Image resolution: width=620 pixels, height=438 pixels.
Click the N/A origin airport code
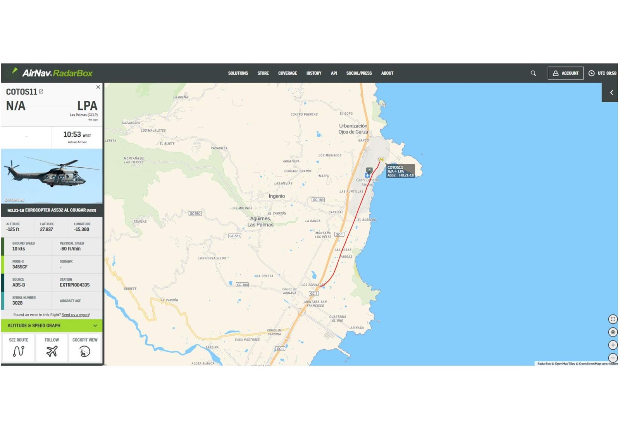click(16, 106)
